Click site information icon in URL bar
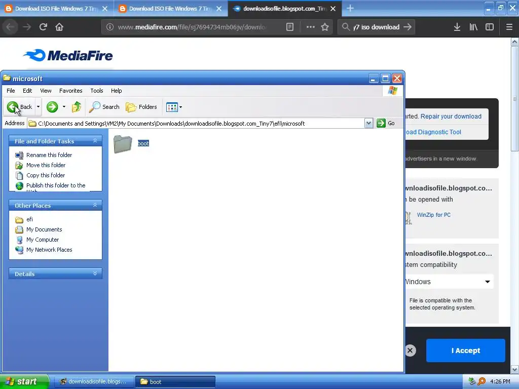 click(x=110, y=27)
